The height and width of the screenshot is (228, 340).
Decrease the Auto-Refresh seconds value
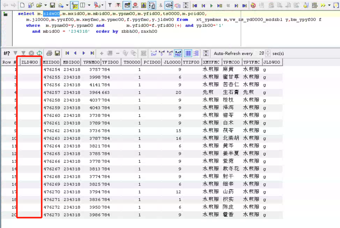click(x=268, y=55)
